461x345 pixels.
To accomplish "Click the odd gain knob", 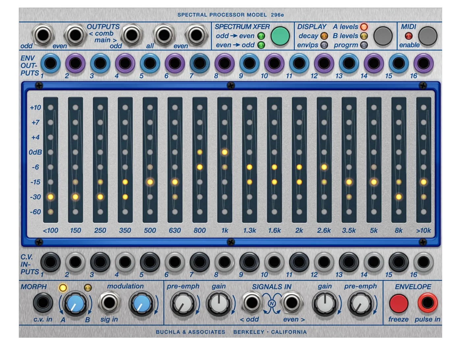I will tap(219, 304).
